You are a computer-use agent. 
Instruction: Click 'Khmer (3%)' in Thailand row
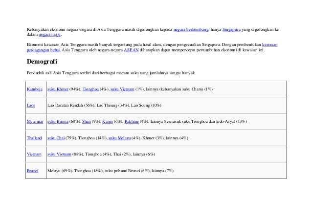click(153, 138)
